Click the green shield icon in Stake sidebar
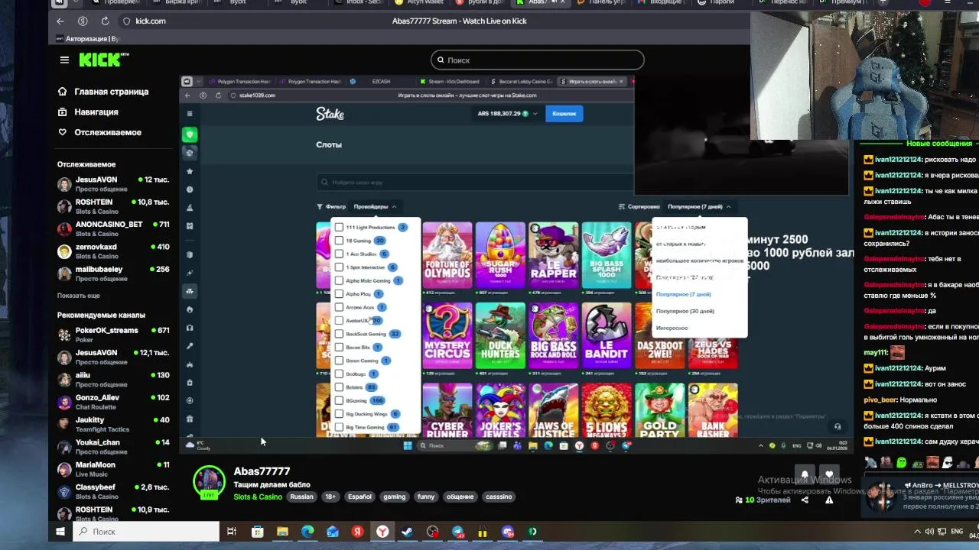The width and height of the screenshot is (979, 550). (190, 134)
